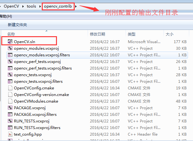Select opencv_modules.vcxproj.filters file name
Image resolution: width=193 pixels, height=141 pixels.
pyautogui.click(x=42, y=55)
